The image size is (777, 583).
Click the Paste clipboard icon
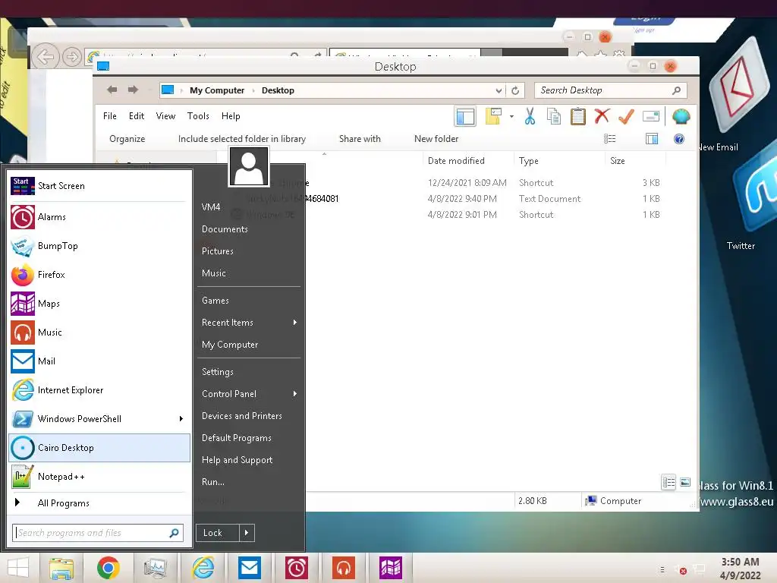pos(577,116)
